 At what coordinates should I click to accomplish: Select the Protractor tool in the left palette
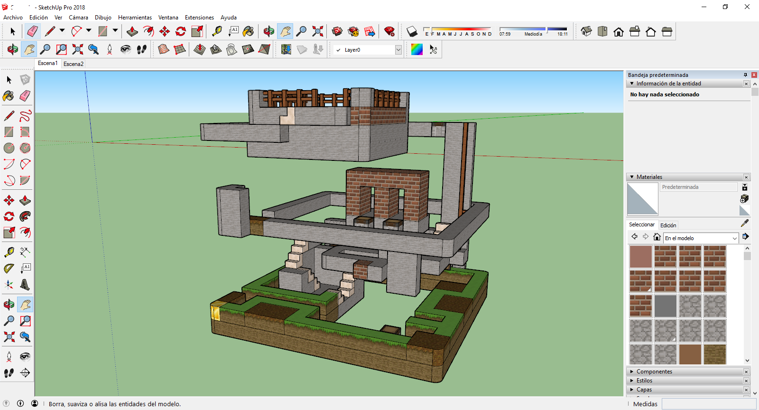pos(9,269)
